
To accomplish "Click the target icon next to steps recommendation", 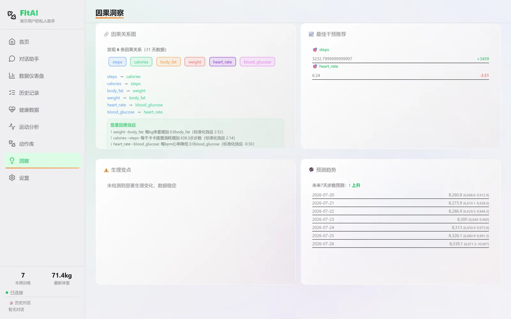I will coord(315,49).
